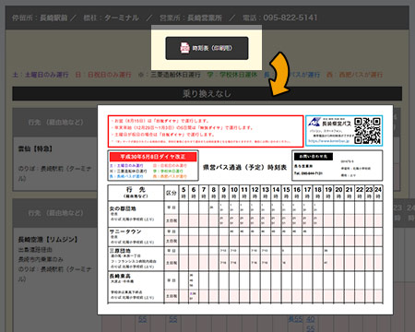Click the PDF file icon on the timetable button
Screen dimensions: 415x332
184,48
